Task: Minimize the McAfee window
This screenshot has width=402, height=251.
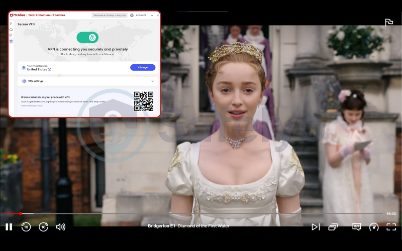Action: (x=152, y=16)
